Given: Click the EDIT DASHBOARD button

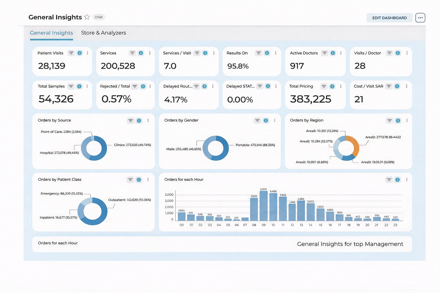Looking at the screenshot, I should click(x=389, y=18).
